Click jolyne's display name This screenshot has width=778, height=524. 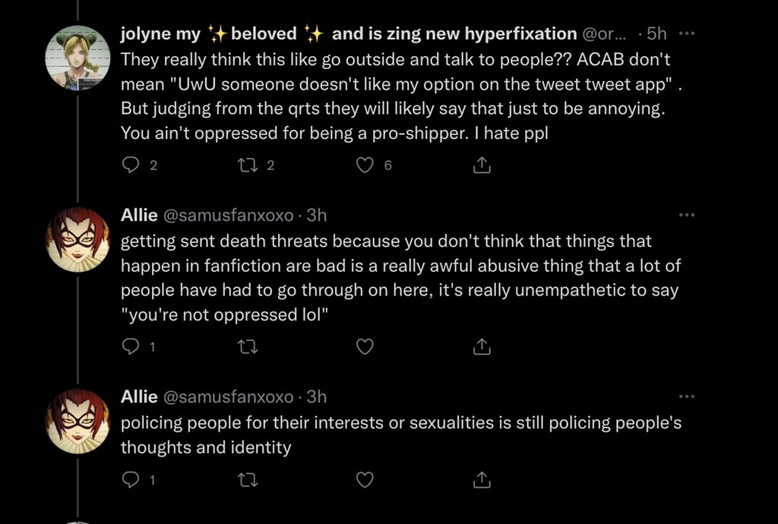coord(348,33)
